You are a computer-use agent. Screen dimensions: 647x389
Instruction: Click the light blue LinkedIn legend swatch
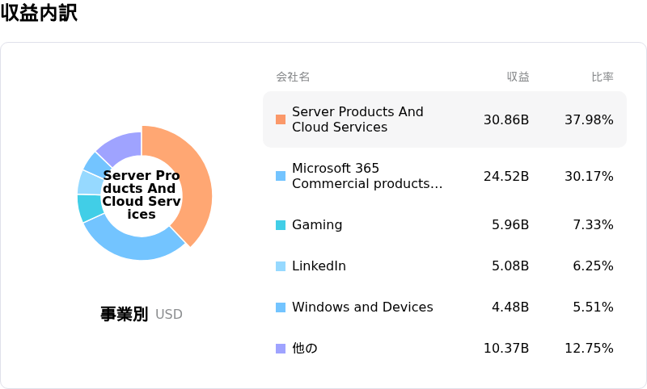[281, 266]
